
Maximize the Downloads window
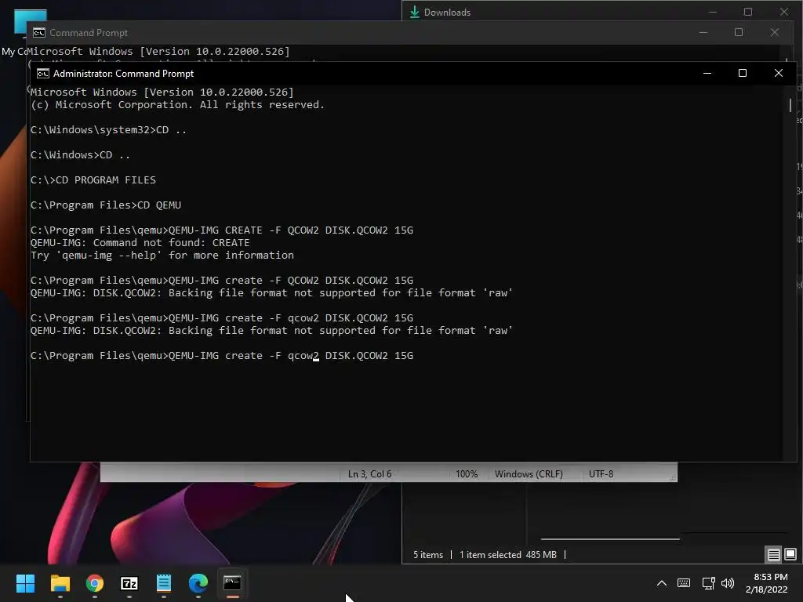click(x=748, y=12)
